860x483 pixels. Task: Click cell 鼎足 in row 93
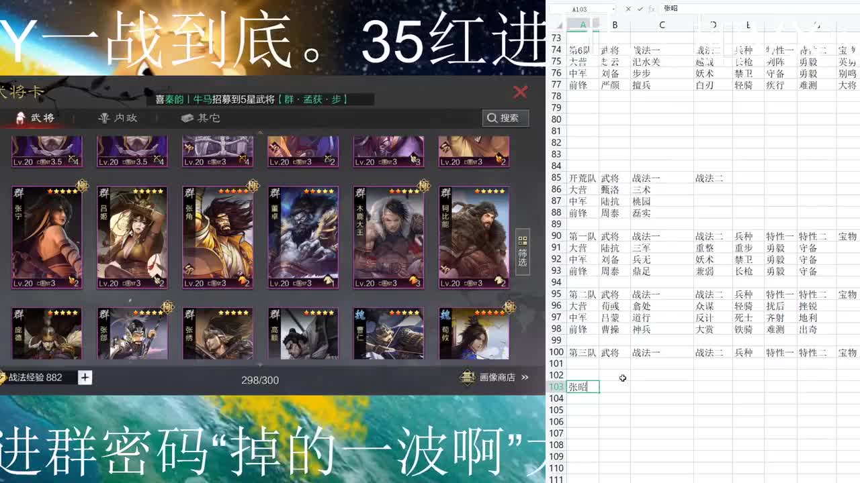coord(662,271)
